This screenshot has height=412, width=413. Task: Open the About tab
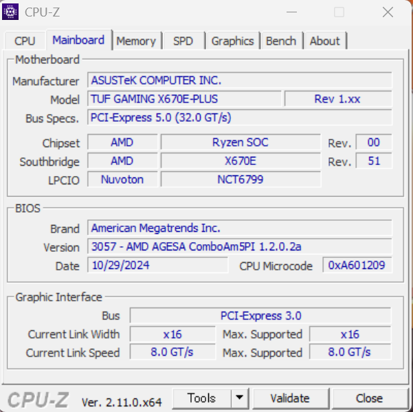[x=325, y=41]
